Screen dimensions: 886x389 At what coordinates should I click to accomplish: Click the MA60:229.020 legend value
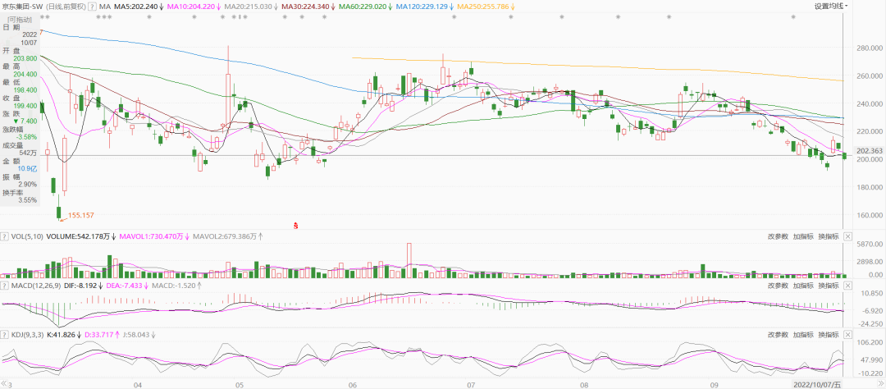click(363, 7)
